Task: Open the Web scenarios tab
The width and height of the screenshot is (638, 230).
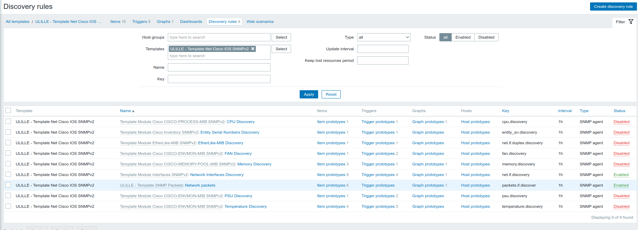Action: [x=260, y=22]
